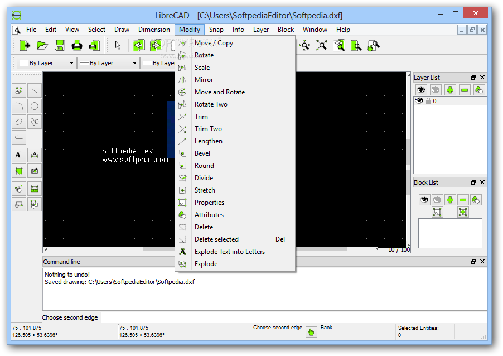Float the Layer List panel

click(473, 78)
